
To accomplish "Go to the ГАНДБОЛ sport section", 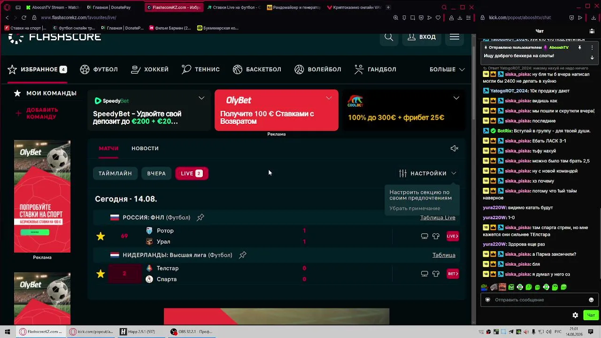I will [375, 69].
